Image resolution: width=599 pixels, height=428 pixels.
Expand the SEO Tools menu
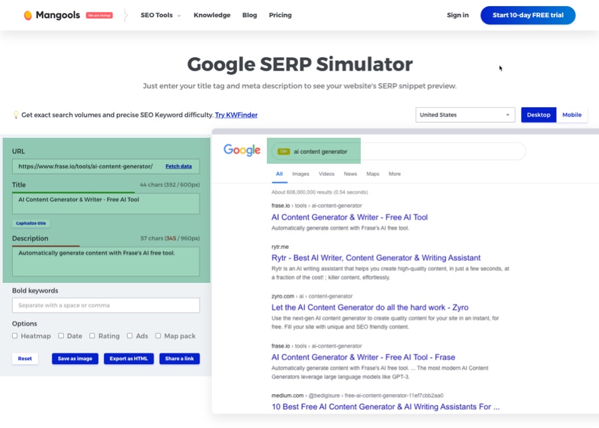tap(160, 15)
